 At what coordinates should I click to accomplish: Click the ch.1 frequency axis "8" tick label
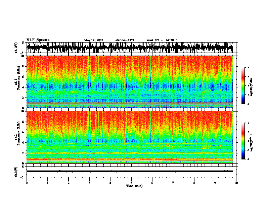coord(24,66)
